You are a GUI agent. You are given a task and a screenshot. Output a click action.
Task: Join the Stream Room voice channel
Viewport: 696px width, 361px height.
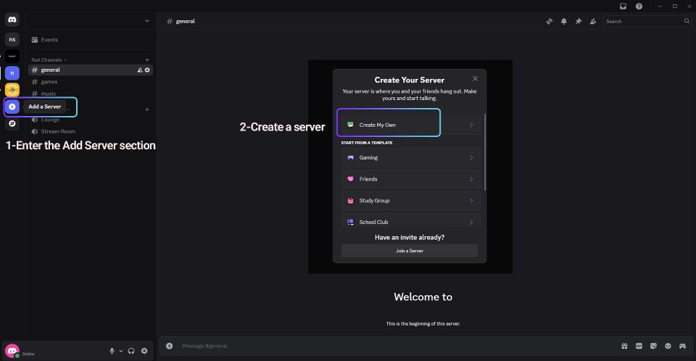(x=91, y=131)
